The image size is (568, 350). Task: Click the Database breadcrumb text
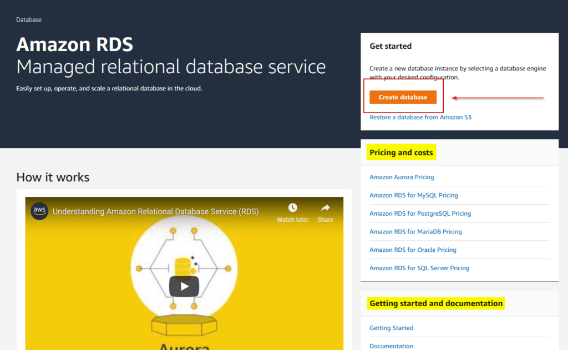(29, 19)
